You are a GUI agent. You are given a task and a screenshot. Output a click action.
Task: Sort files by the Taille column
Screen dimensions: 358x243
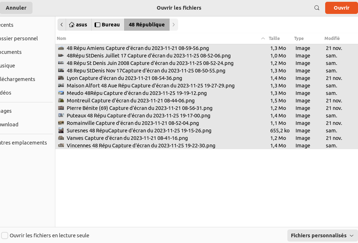(x=274, y=39)
